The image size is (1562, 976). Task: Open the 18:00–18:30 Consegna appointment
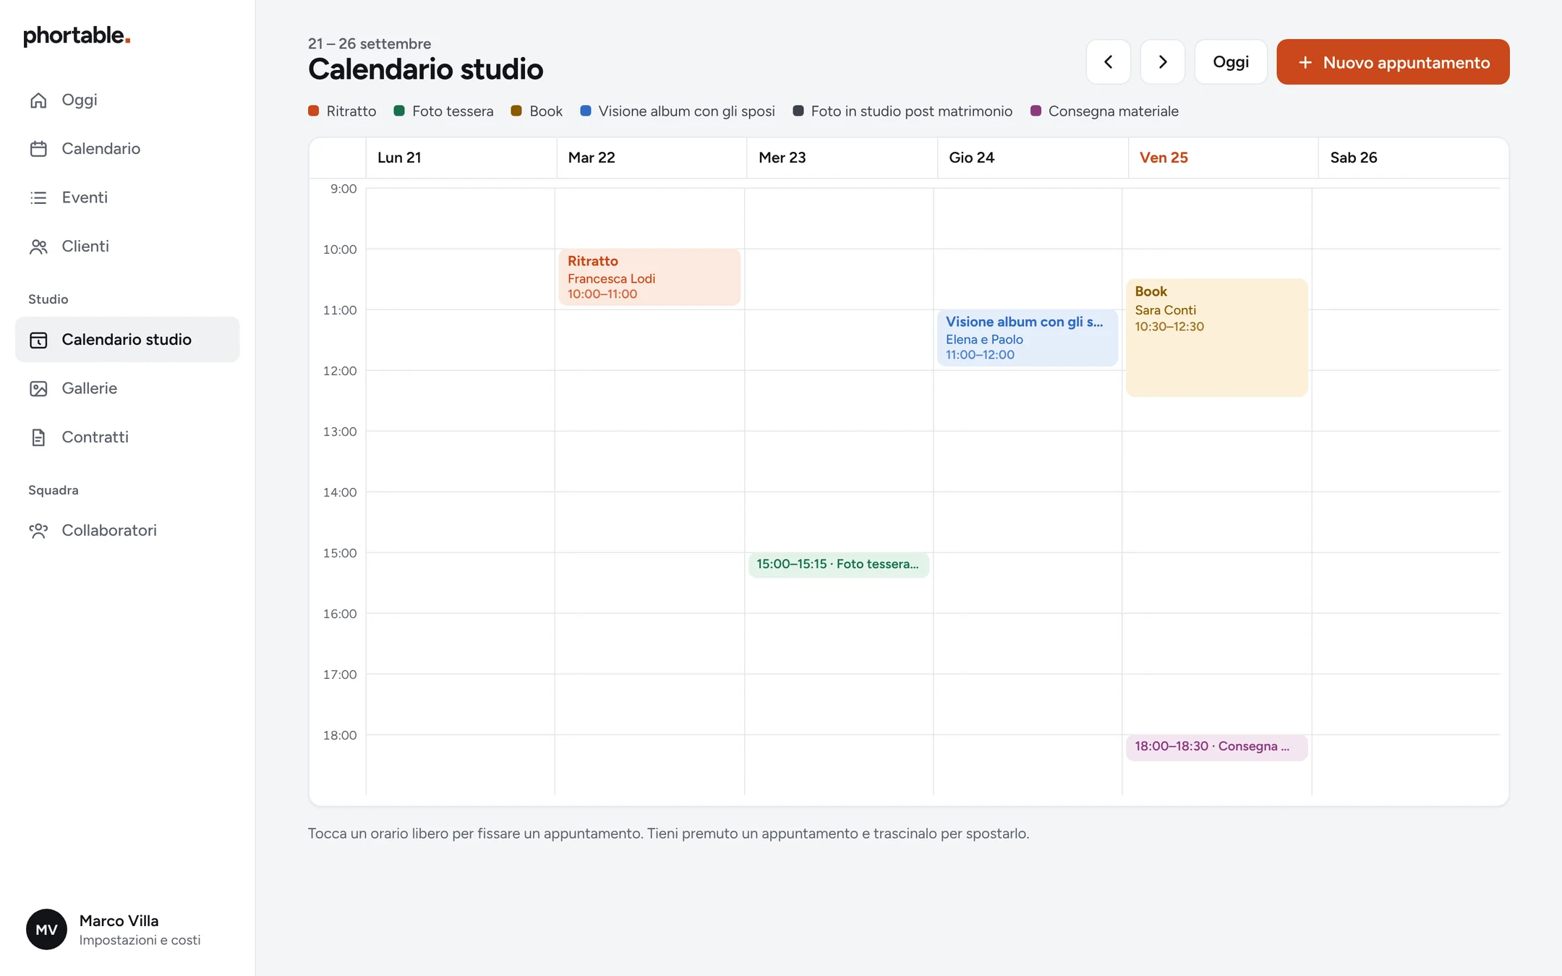point(1216,747)
